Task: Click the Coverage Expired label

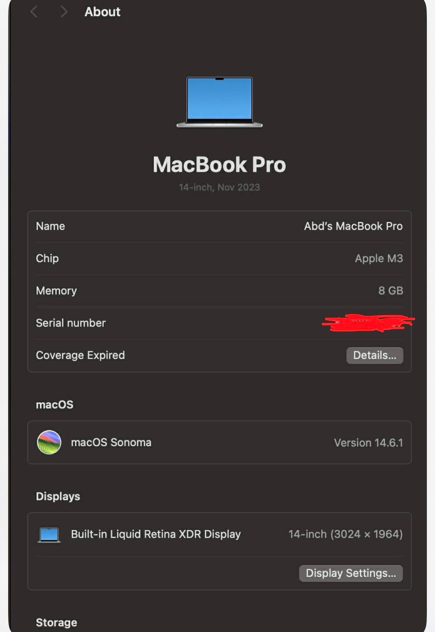Action: click(80, 355)
